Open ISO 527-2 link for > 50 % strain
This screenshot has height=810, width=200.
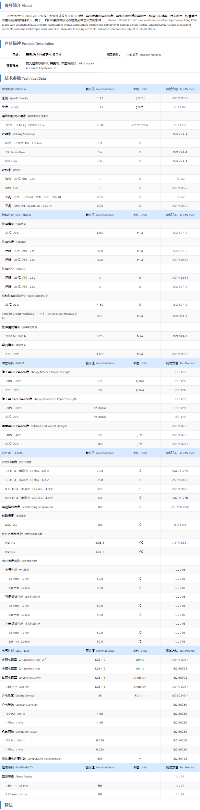pos(180,305)
